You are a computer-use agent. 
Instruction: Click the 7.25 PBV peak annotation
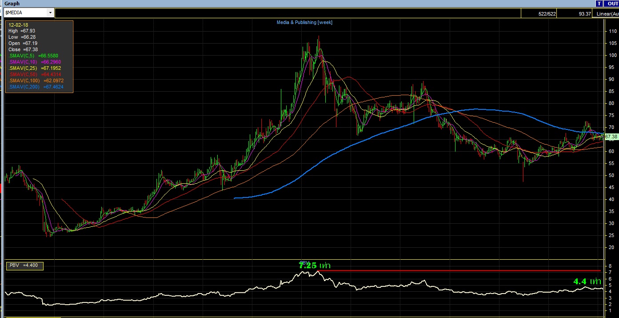point(315,266)
